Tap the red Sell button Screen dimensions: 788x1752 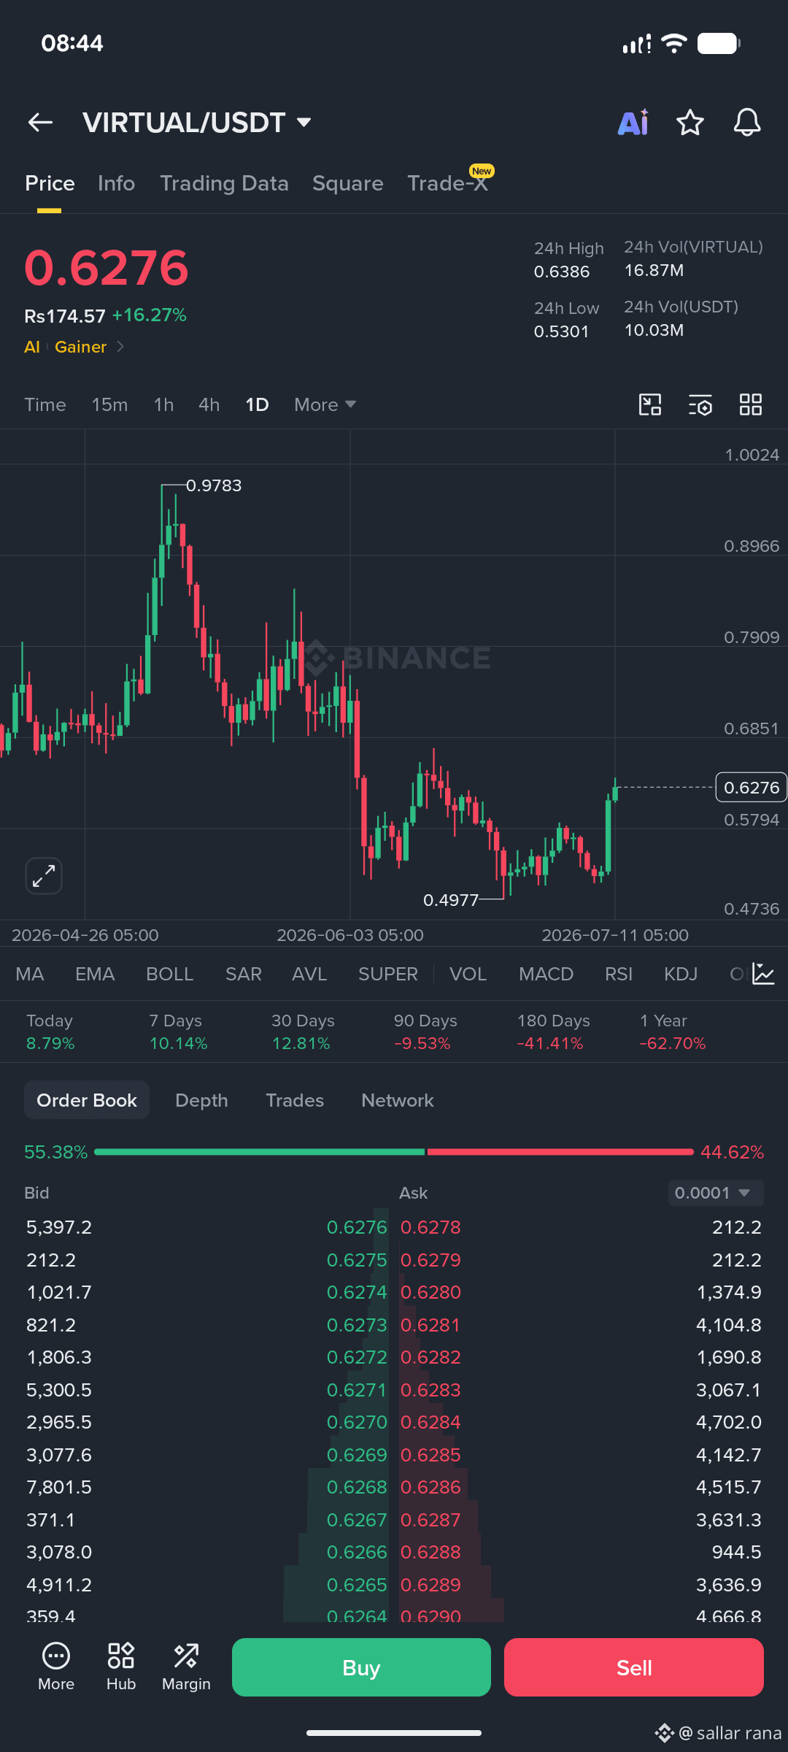[x=634, y=1667]
